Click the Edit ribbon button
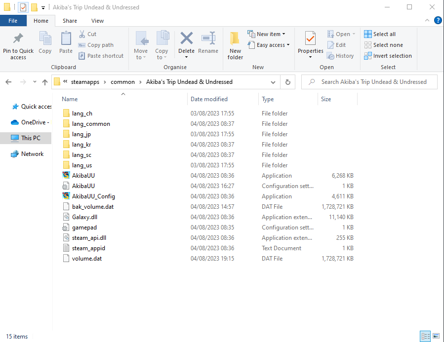This screenshot has width=444, height=342. pos(336,45)
